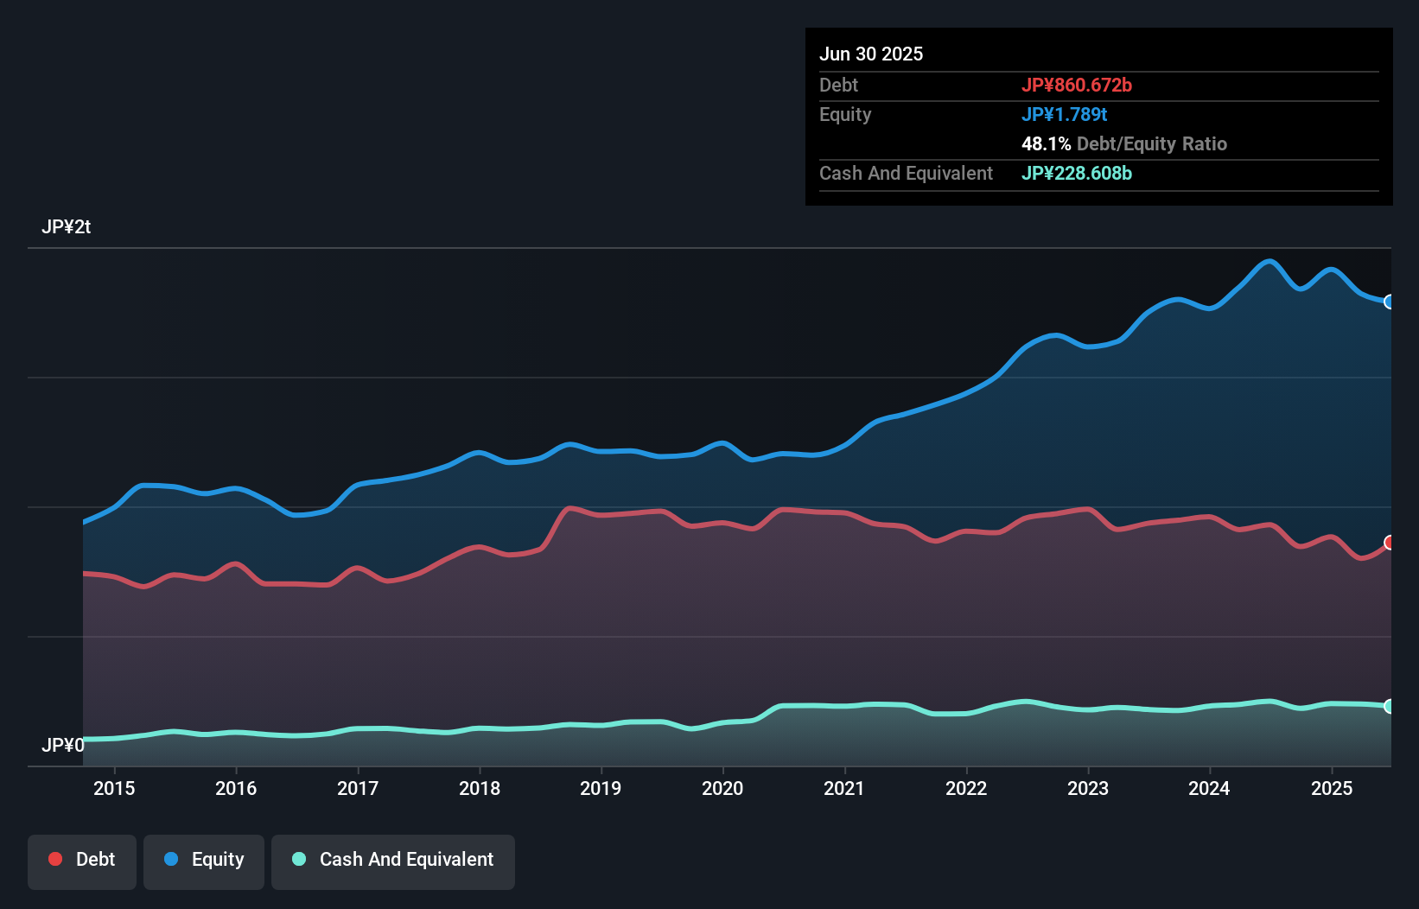Click the 2015 x-axis label
This screenshot has height=909, width=1419.
114,788
